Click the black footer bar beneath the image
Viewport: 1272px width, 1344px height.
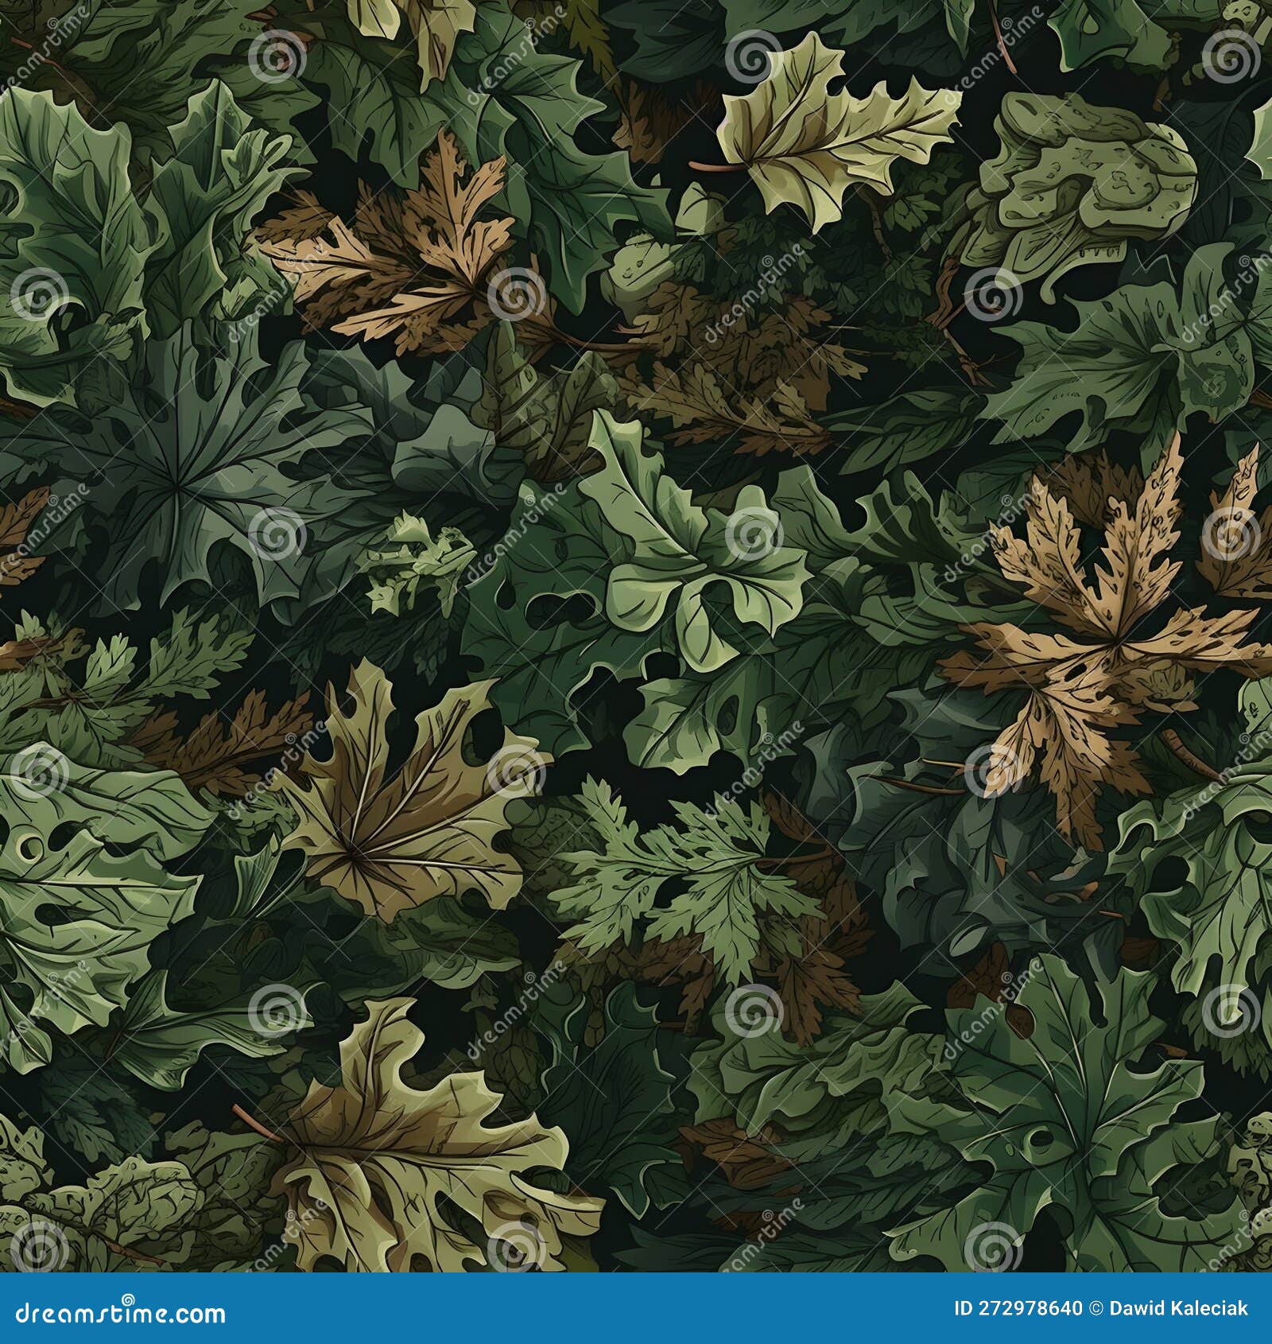coord(636,1309)
